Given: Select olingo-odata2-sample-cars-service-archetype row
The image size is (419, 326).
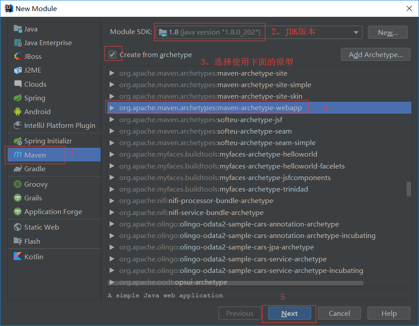Looking at the screenshot, I should point(259,259).
